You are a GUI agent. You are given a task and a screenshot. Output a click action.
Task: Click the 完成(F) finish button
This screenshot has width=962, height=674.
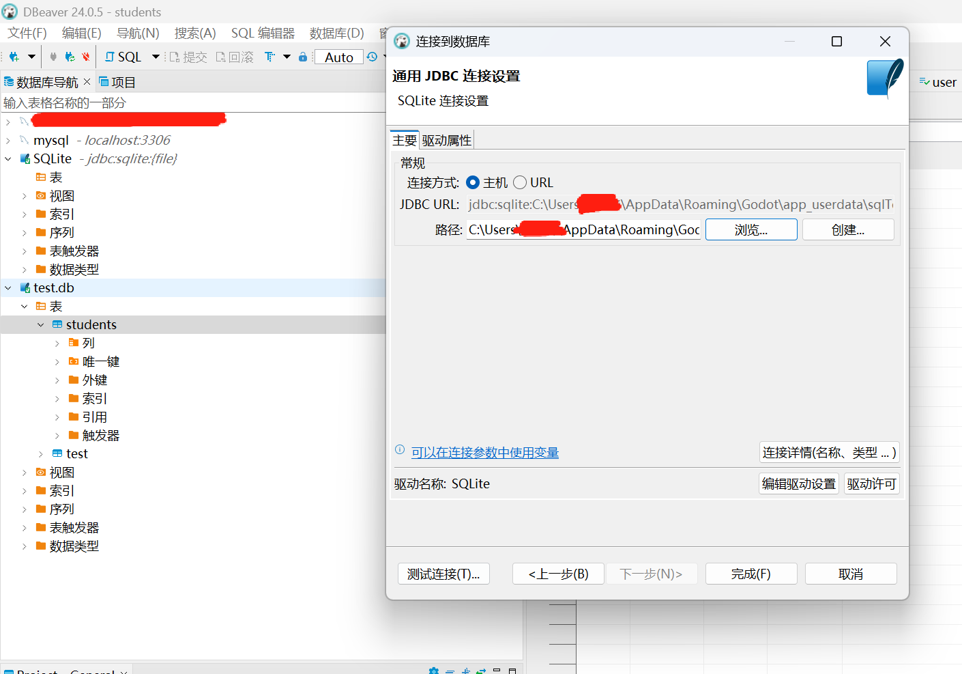tap(751, 574)
